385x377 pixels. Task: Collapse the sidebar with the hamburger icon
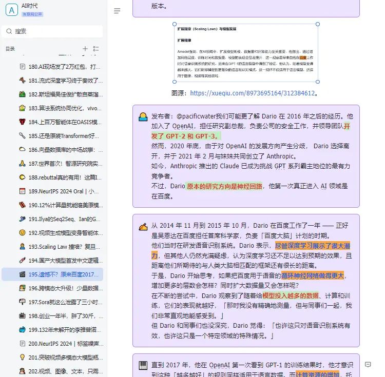point(117,11)
